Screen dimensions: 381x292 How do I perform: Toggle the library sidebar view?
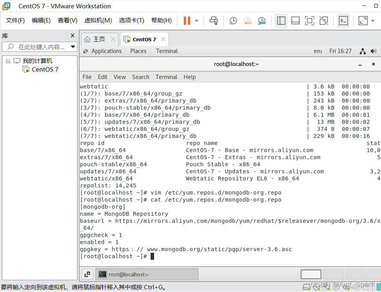click(x=281, y=21)
